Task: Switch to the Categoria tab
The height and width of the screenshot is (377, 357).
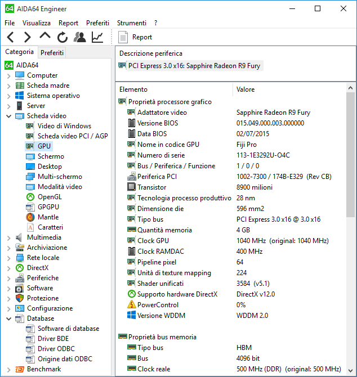Action: [x=20, y=52]
